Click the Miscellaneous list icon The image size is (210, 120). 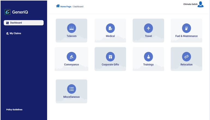tap(71, 89)
